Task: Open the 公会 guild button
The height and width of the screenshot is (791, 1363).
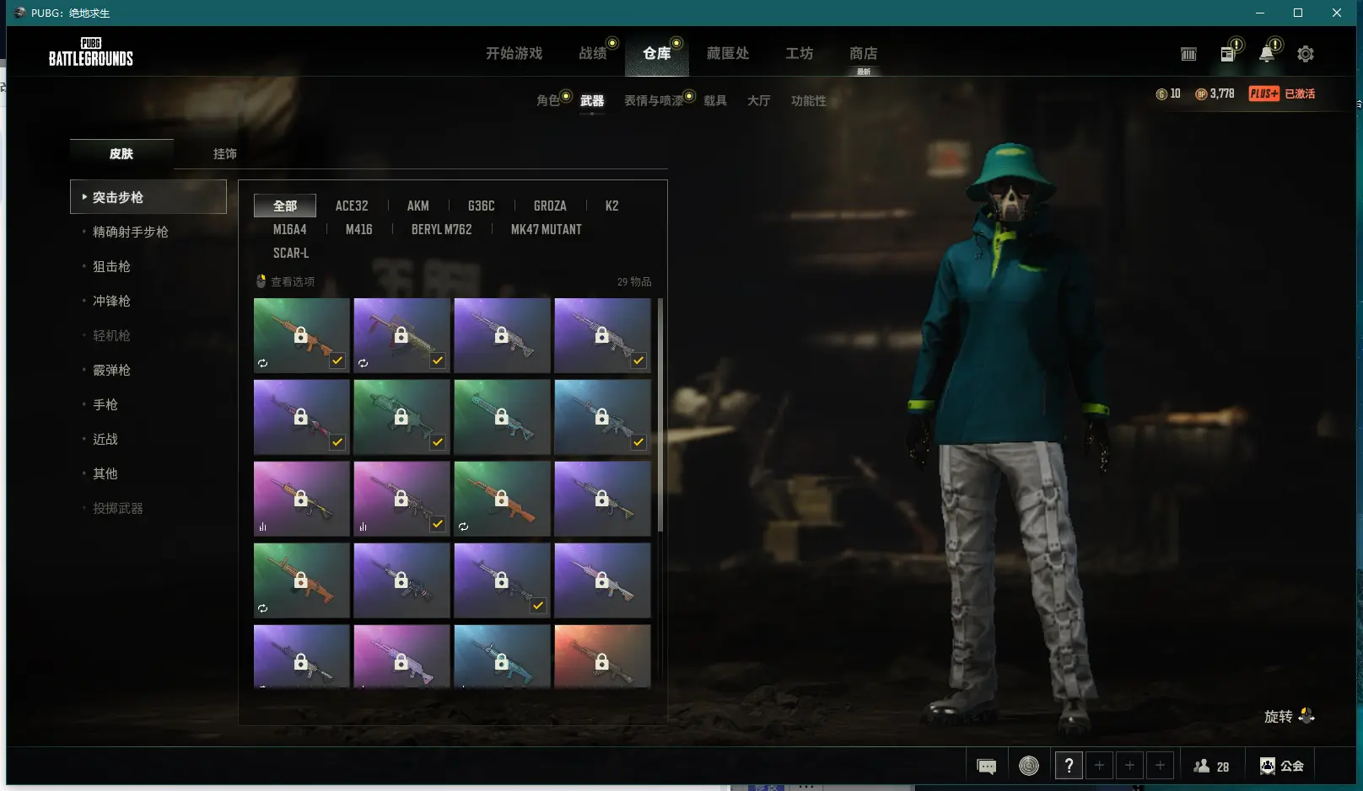Action: [1282, 766]
